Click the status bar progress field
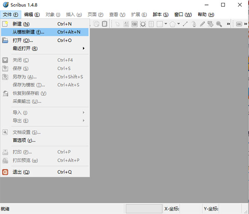Image resolution: width=249 pixels, height=214 pixels. pyautogui.click(x=144, y=209)
